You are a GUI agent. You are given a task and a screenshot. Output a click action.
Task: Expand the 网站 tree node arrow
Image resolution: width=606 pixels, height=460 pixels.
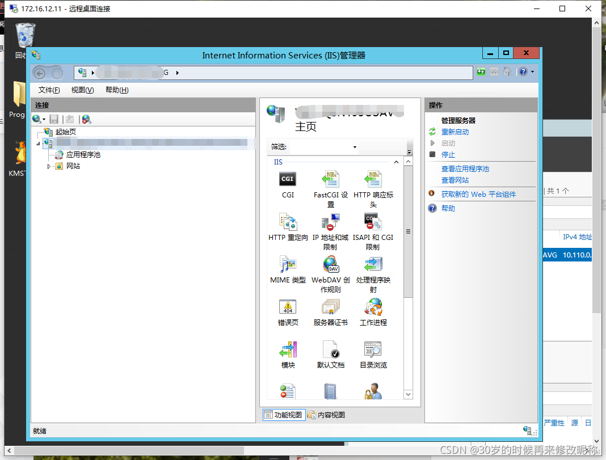tap(49, 166)
